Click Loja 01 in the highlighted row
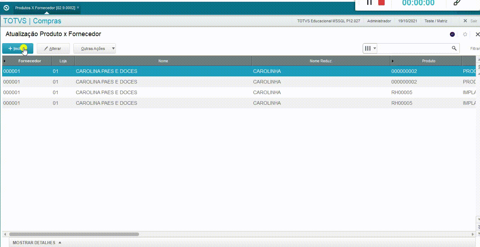Viewport: 480px width, 247px height. pos(56,71)
